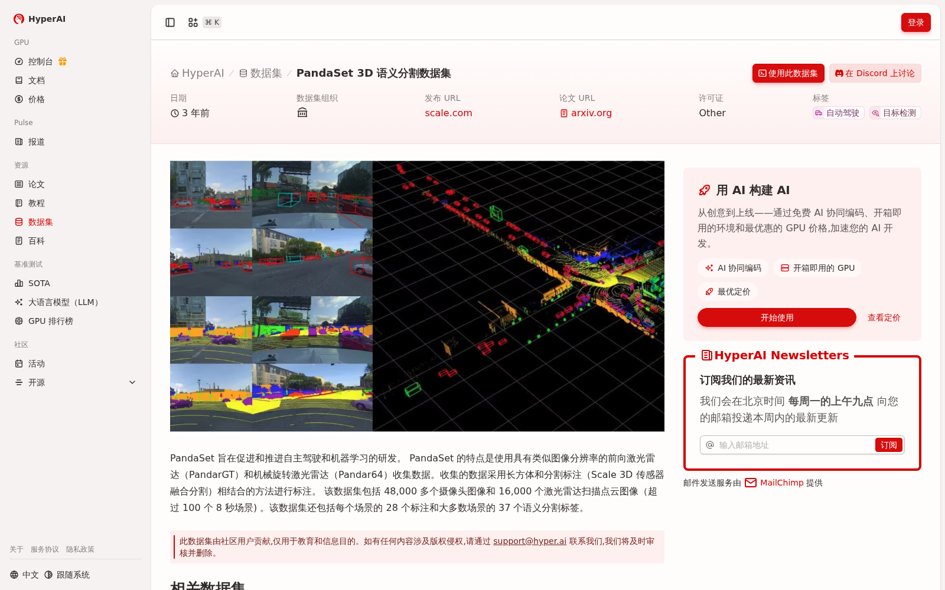This screenshot has height=590, width=945.
Task: Click 使用此数据集 button
Action: point(788,73)
